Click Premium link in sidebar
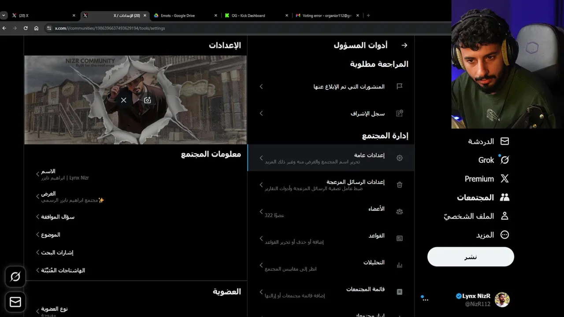The height and width of the screenshot is (317, 564). click(x=487, y=179)
